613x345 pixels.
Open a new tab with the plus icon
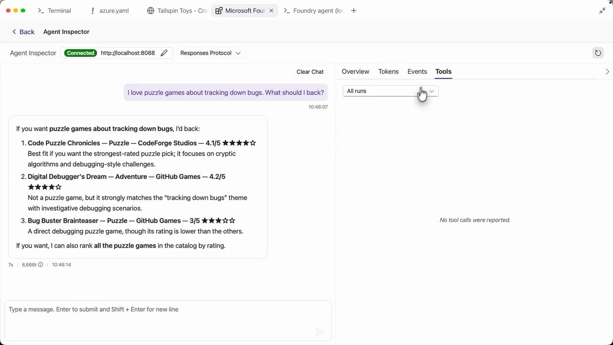point(353,11)
